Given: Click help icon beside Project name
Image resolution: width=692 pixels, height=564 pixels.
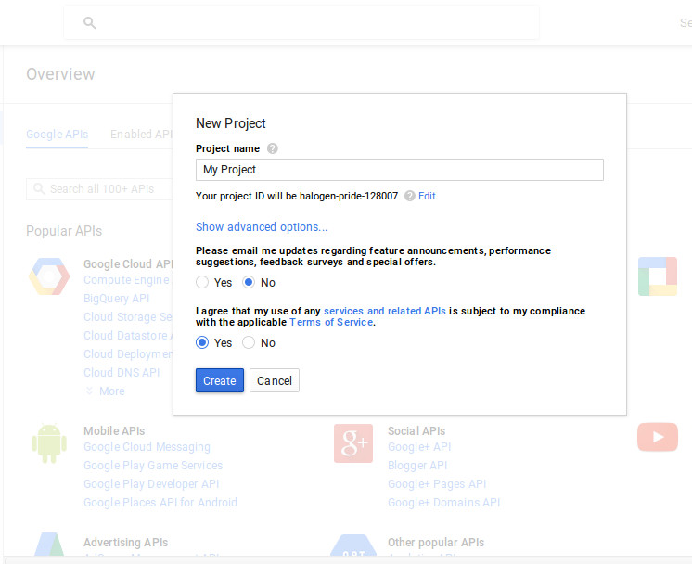Looking at the screenshot, I should click(273, 148).
